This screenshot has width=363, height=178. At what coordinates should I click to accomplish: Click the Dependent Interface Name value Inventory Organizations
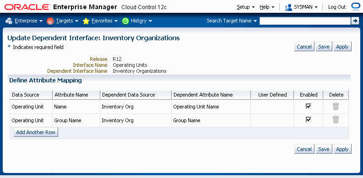(x=140, y=71)
